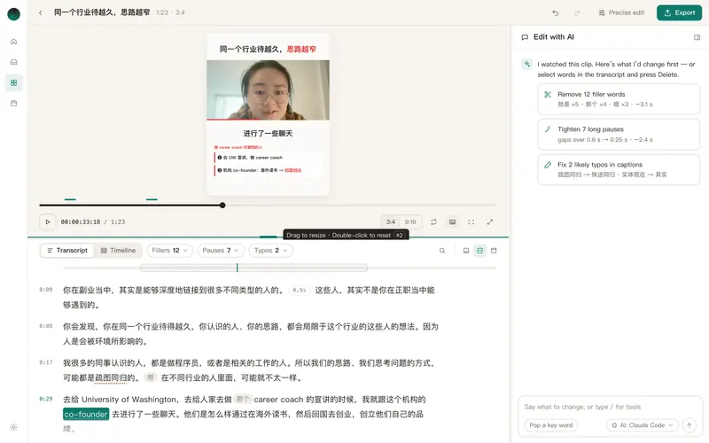Select the filler word 嗯 chip
Screen dimensions: 709x443
click(x=151, y=377)
